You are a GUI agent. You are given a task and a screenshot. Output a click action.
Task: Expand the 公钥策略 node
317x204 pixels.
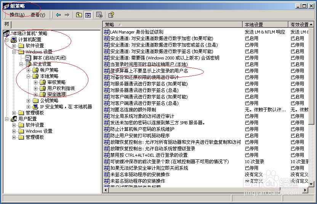(x=29, y=101)
